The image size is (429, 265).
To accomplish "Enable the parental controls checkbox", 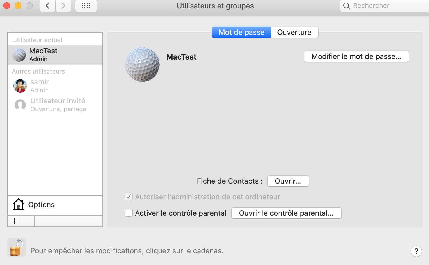I will tap(129, 213).
